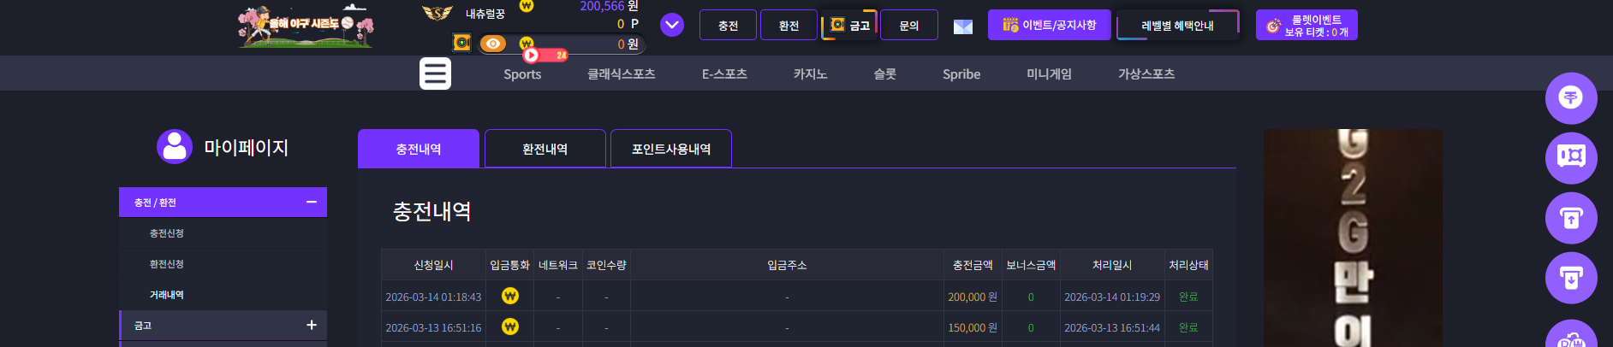
Task: Switch to the 환전내역 tab
Action: (545, 149)
